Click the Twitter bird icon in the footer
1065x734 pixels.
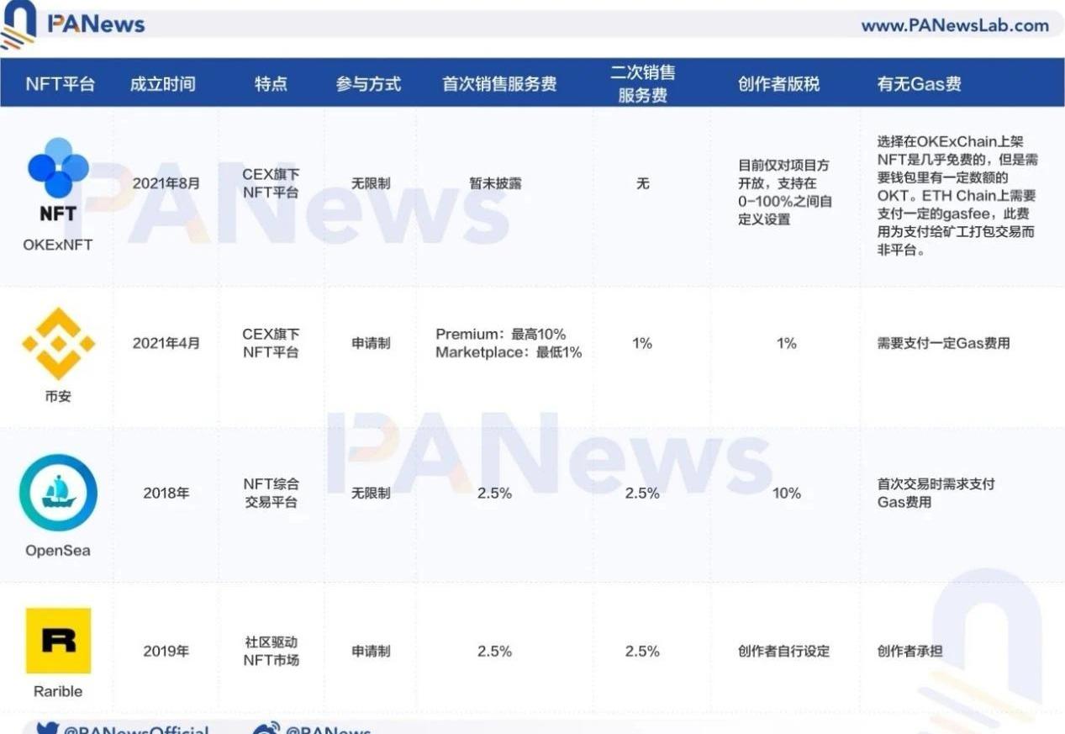[46, 729]
